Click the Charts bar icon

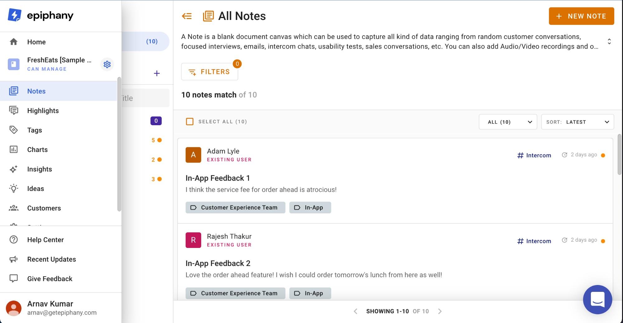pyautogui.click(x=13, y=150)
